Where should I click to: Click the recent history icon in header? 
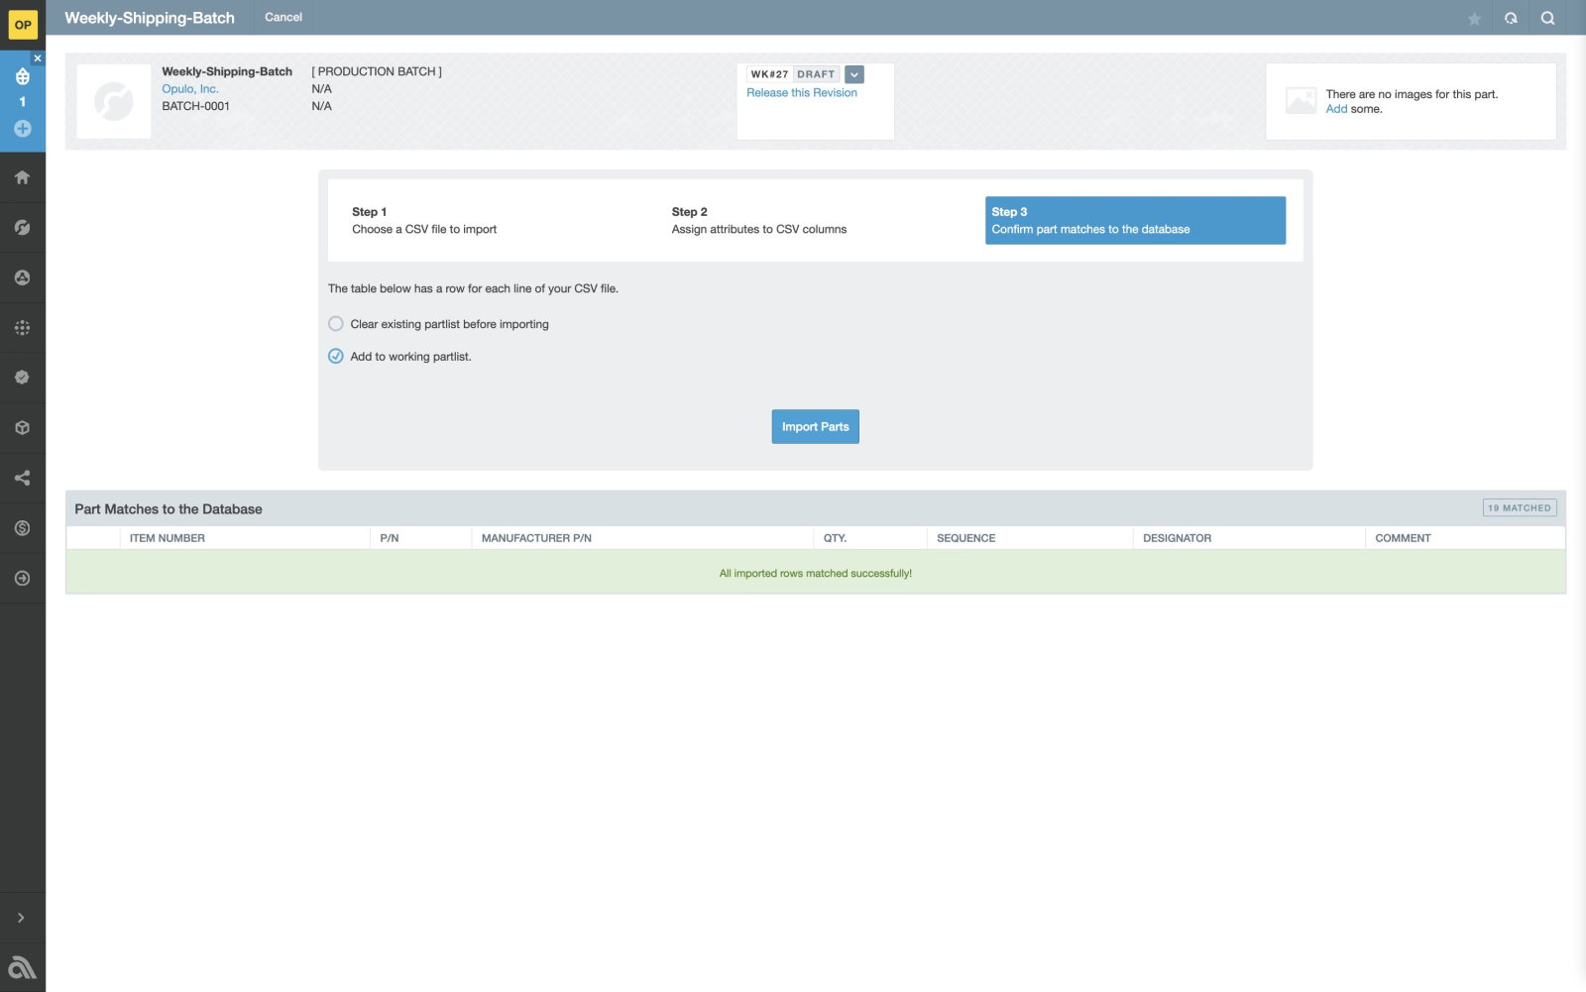click(1511, 18)
